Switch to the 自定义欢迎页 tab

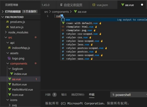coord(71,5)
